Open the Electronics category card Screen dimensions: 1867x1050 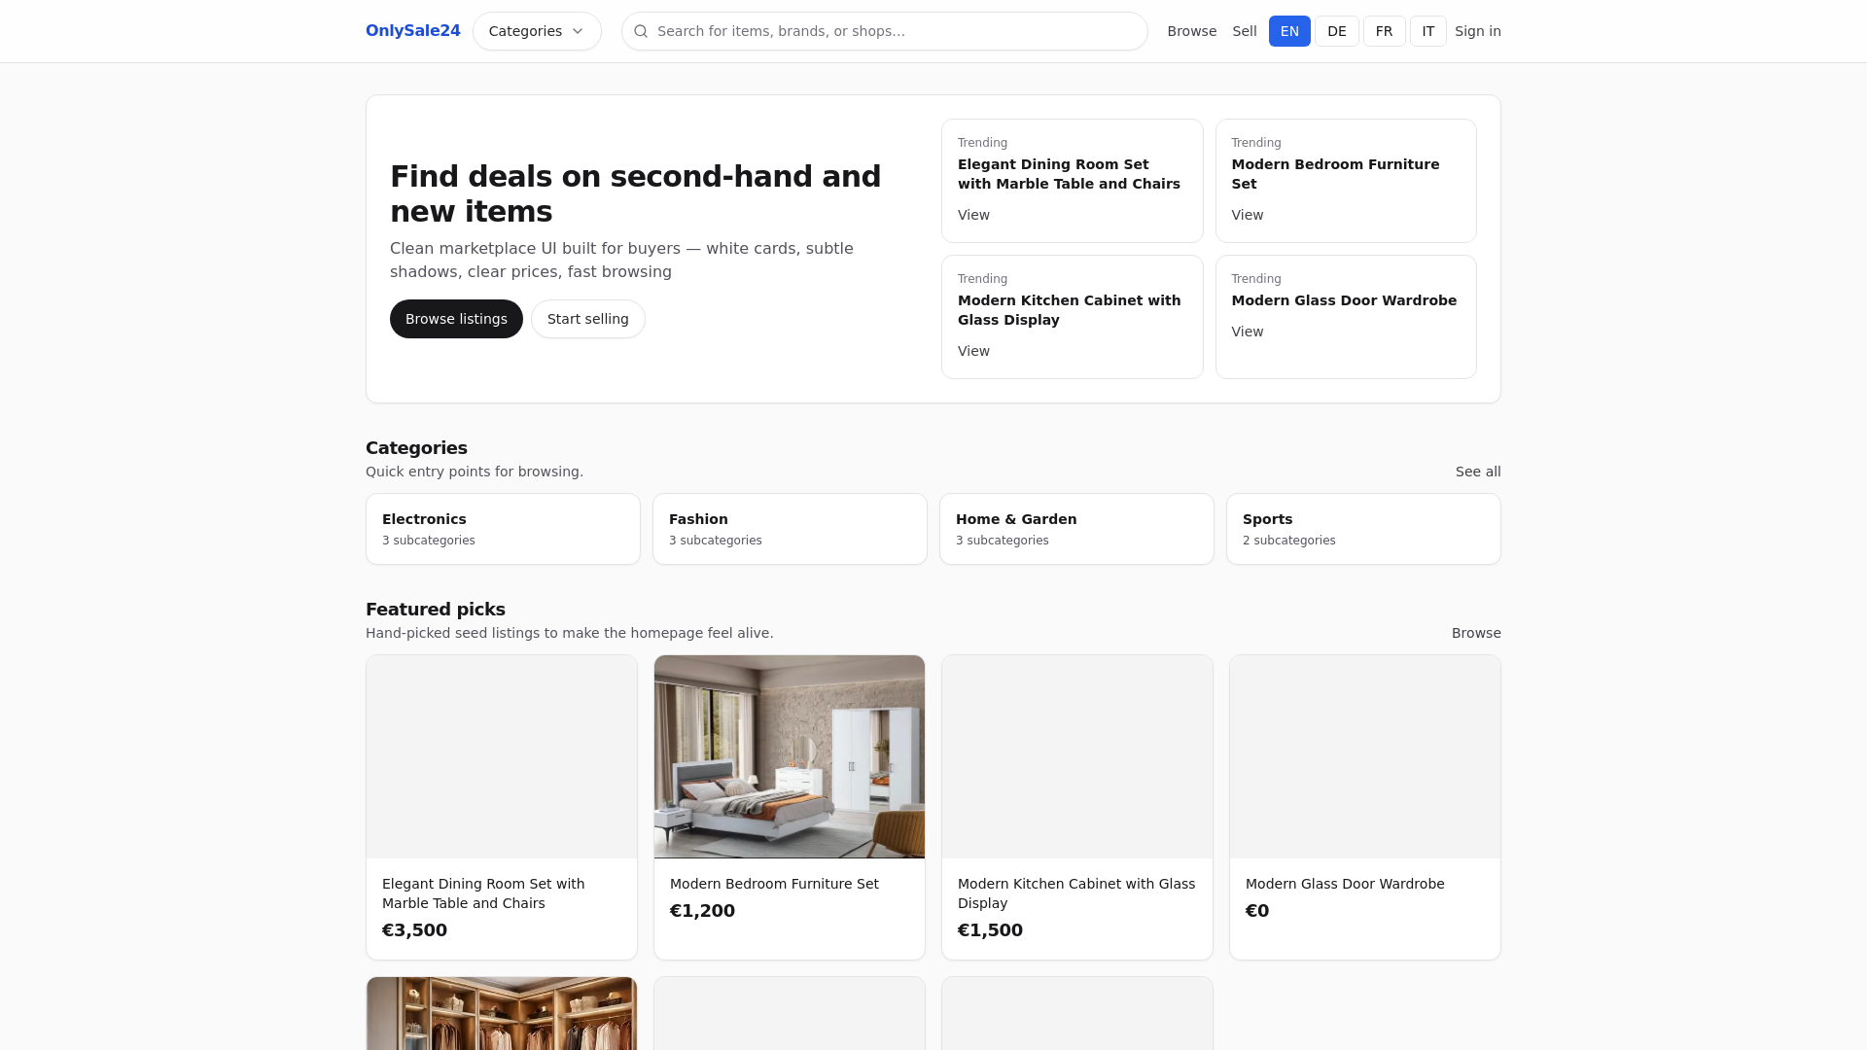(x=503, y=529)
